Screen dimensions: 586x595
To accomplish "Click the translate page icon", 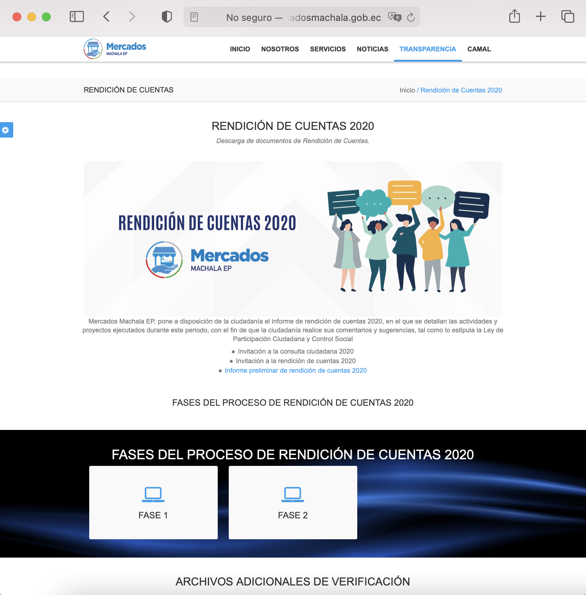I will pyautogui.click(x=394, y=17).
